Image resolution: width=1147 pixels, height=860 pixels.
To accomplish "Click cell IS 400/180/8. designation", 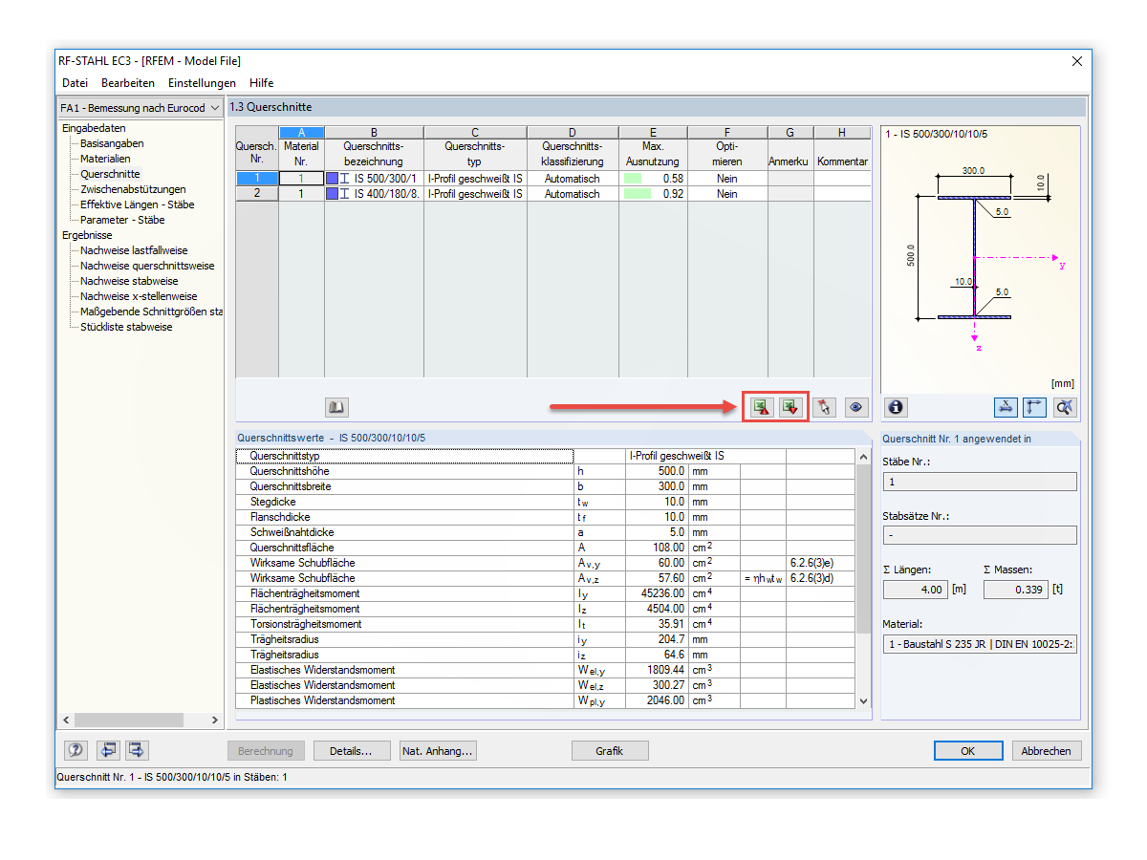I will 374,194.
